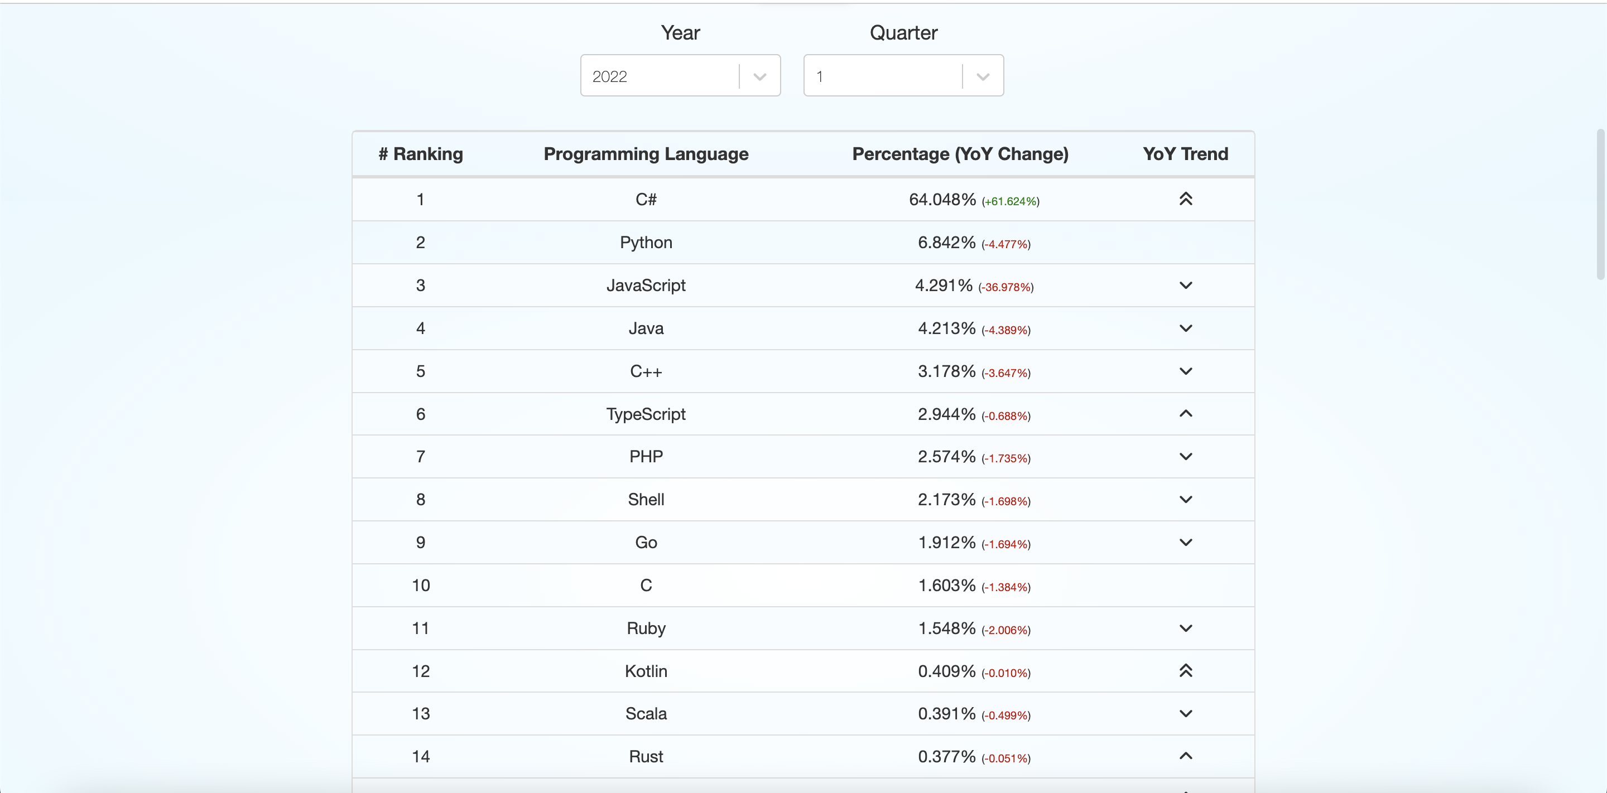Click the YoY Trend column header

point(1185,154)
